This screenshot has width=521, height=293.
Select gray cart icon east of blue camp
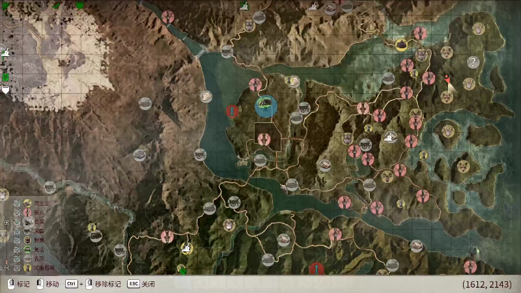[x=304, y=108]
